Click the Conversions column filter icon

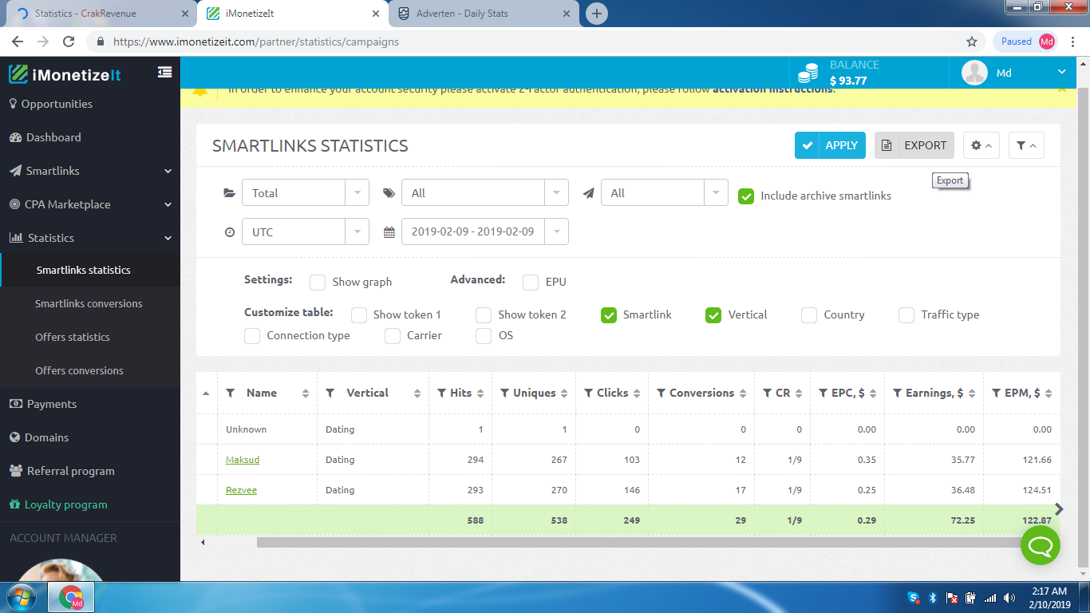(661, 393)
